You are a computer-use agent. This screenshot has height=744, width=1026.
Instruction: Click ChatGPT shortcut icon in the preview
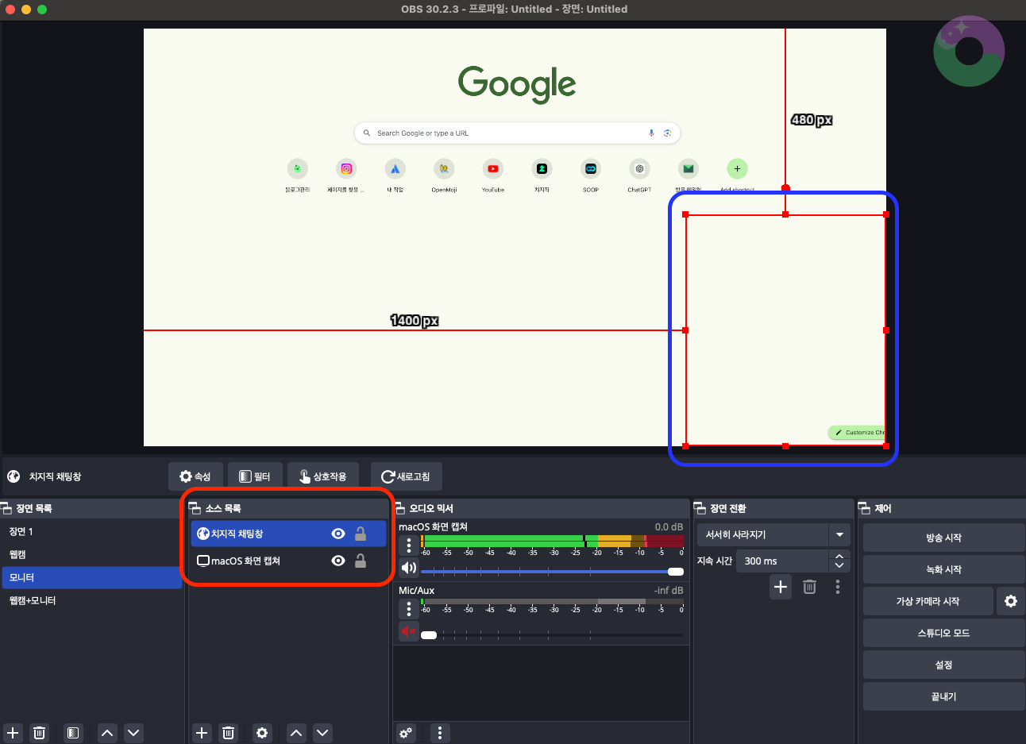point(639,169)
